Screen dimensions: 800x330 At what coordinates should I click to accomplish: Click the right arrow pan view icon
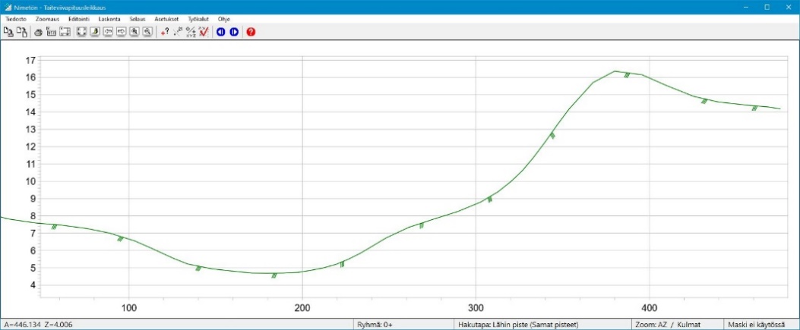tap(121, 32)
